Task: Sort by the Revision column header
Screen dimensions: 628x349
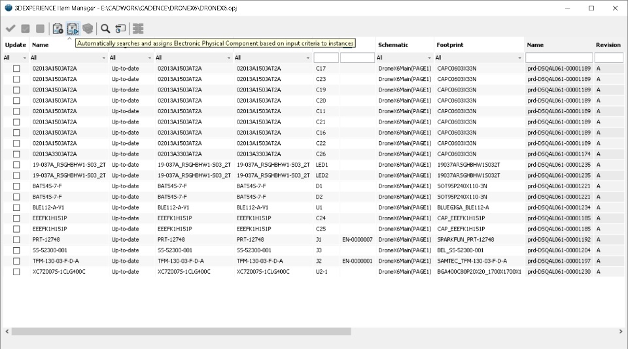Action: (608, 45)
